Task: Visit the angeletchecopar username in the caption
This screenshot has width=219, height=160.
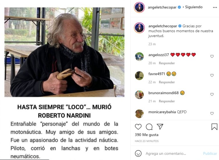Action: click(x=163, y=26)
